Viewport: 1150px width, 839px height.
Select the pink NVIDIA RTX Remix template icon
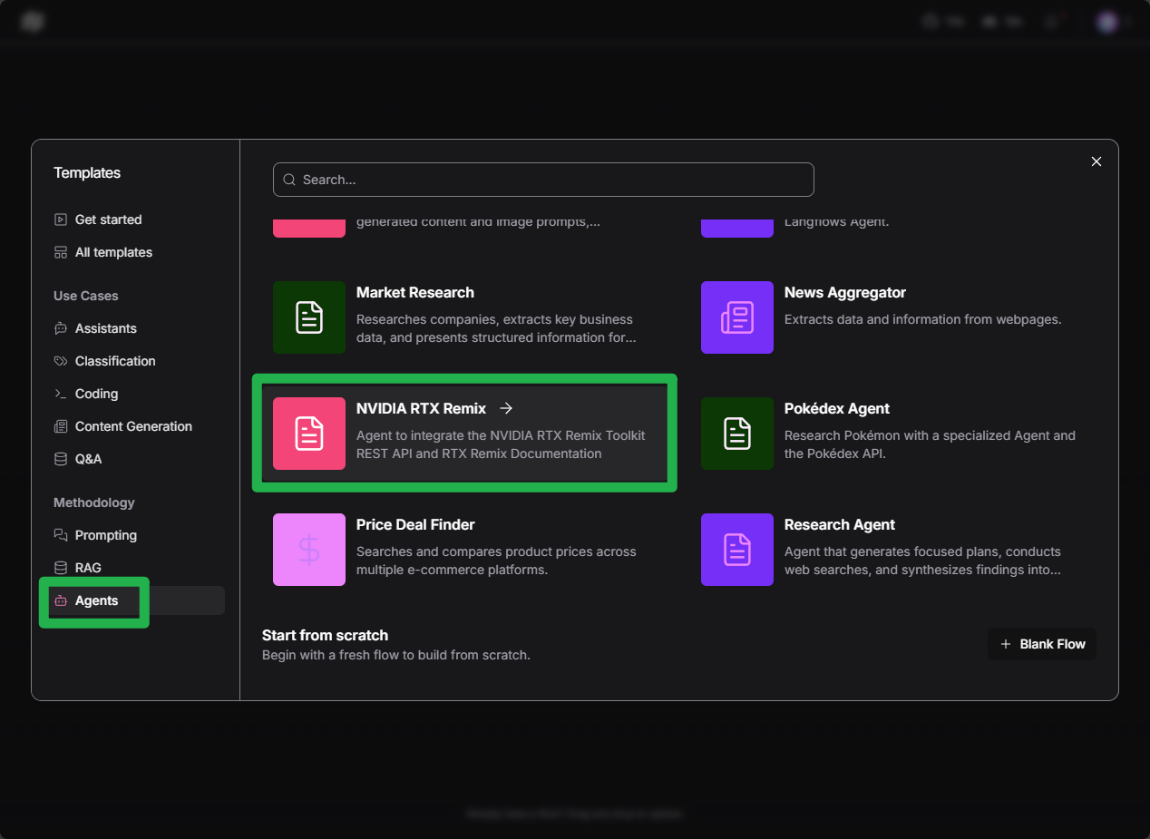coord(308,434)
